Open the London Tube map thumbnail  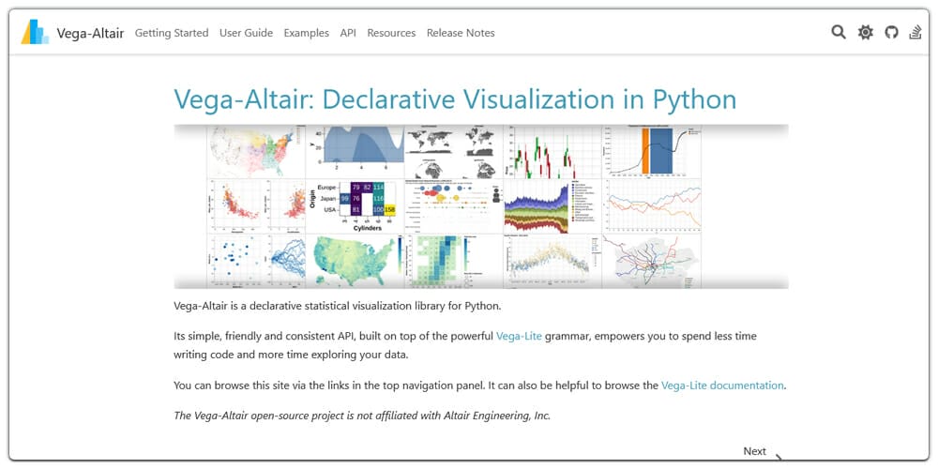tap(651, 260)
